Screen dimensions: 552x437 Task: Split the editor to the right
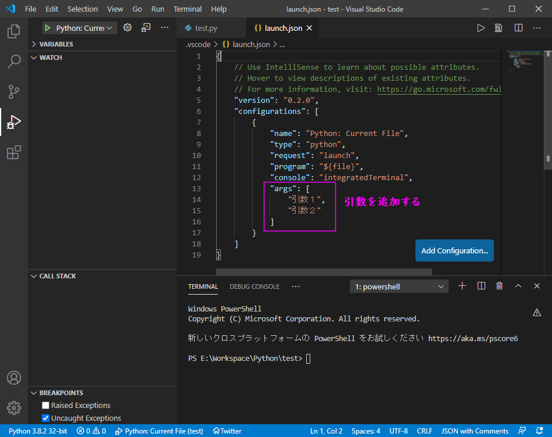click(x=518, y=28)
